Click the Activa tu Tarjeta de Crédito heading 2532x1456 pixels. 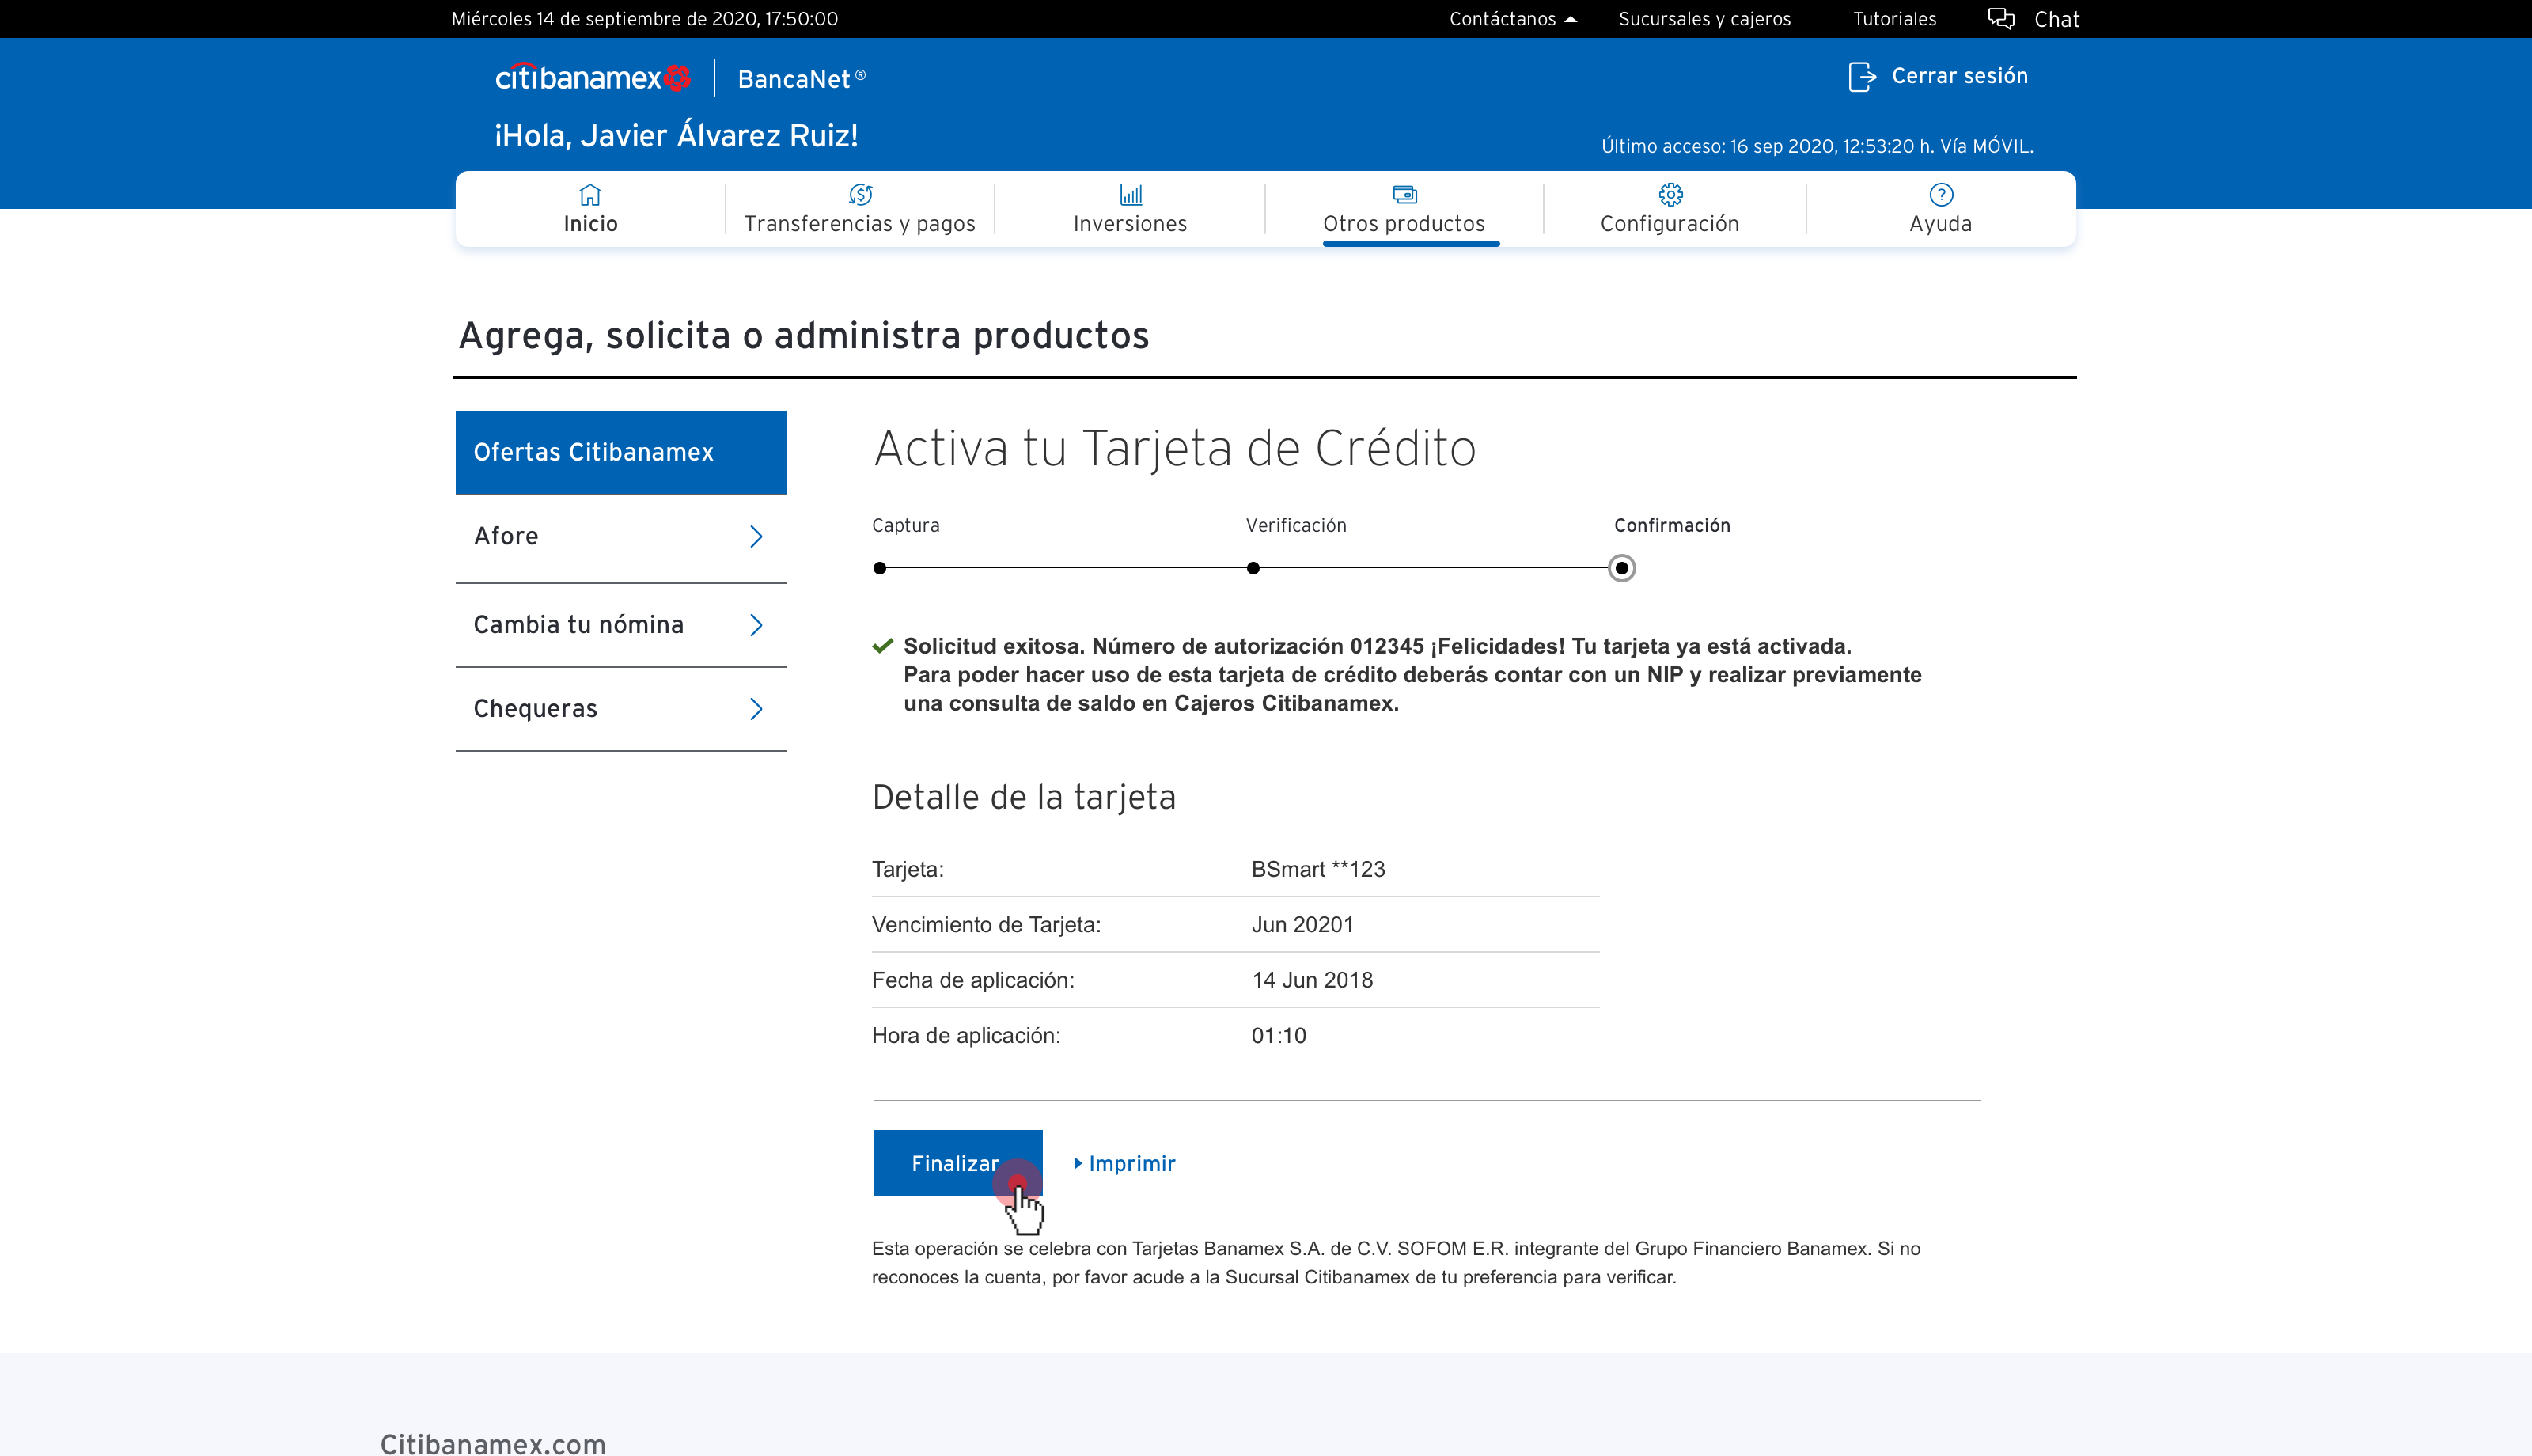tap(1174, 448)
